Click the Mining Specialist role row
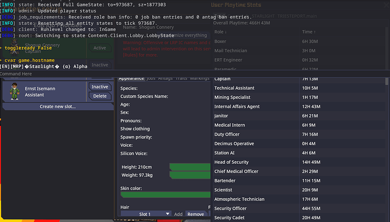The height and width of the screenshot is (222, 390). pos(300,97)
